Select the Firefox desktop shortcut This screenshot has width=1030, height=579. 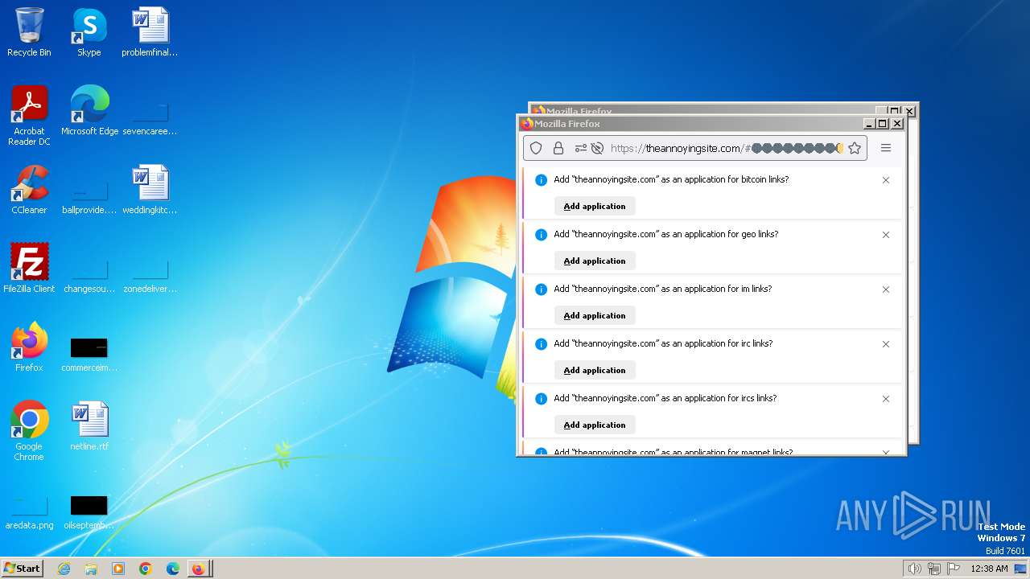[x=29, y=347]
